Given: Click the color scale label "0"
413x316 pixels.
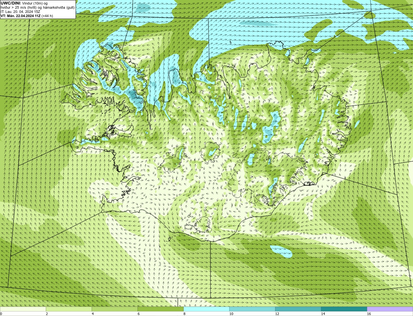Looking at the screenshot, I should [x=1, y=314].
